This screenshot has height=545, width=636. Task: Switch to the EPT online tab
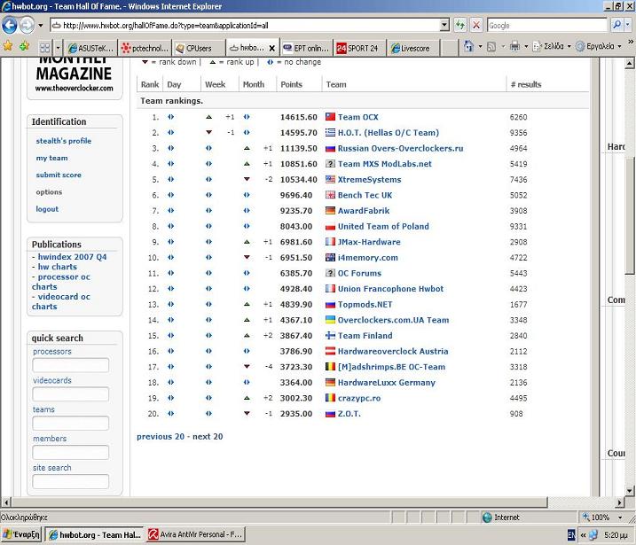(x=306, y=48)
